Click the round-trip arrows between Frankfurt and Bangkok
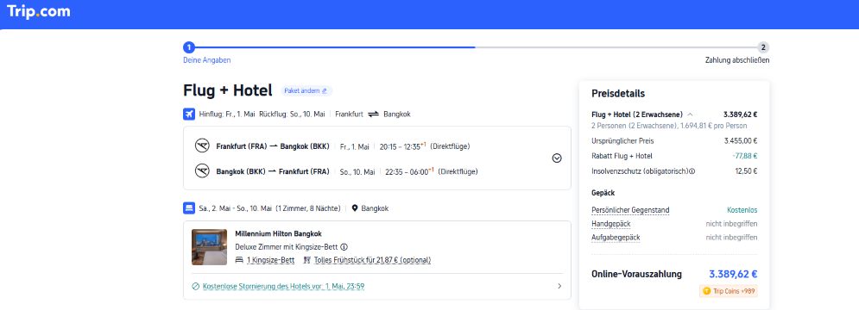859x310 pixels. point(373,115)
